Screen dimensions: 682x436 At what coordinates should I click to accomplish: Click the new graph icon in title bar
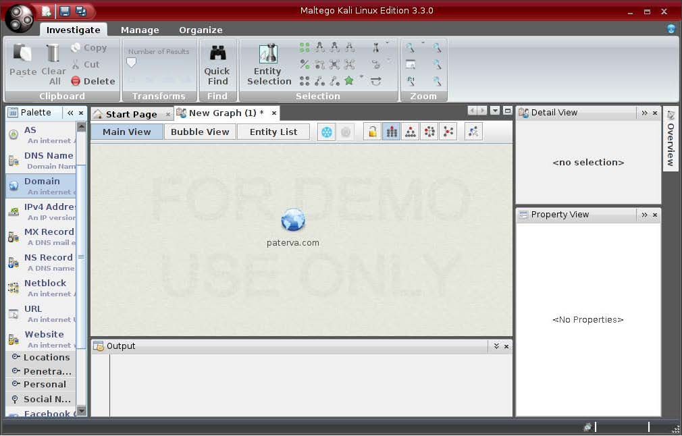pyautogui.click(x=46, y=11)
